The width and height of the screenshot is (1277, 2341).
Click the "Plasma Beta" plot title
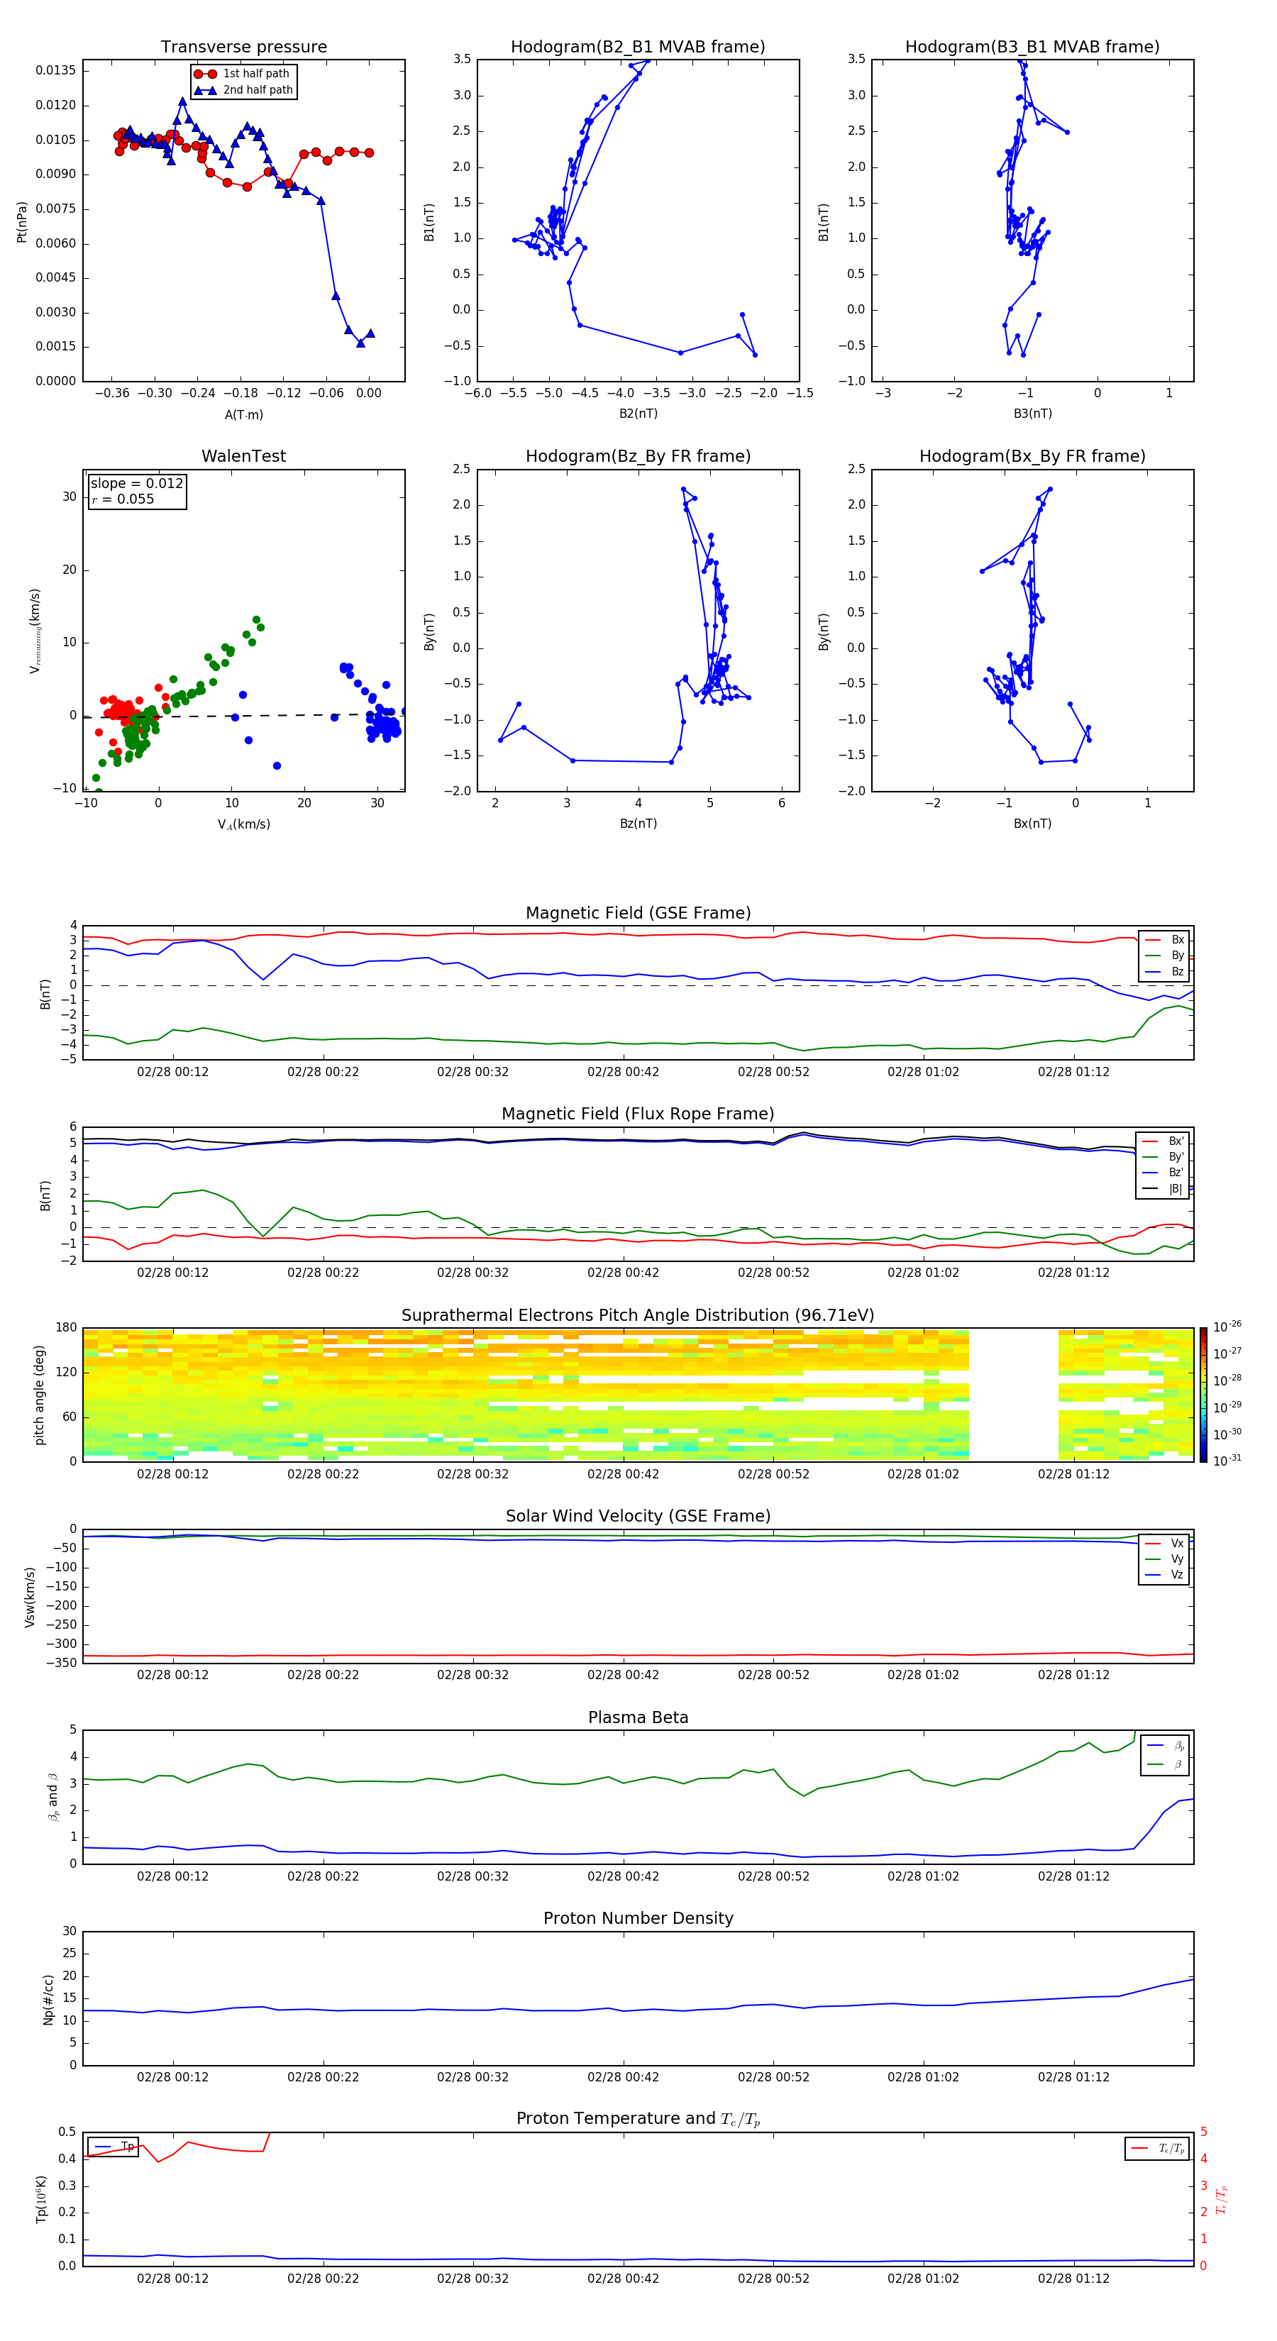coord(638,1717)
